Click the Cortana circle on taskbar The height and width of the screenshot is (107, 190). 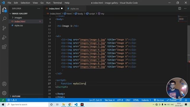pos(51,104)
